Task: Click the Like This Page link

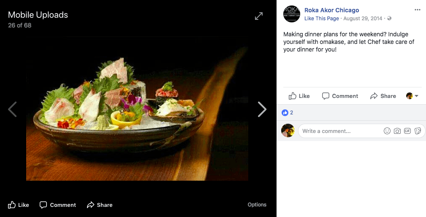Action: point(322,19)
